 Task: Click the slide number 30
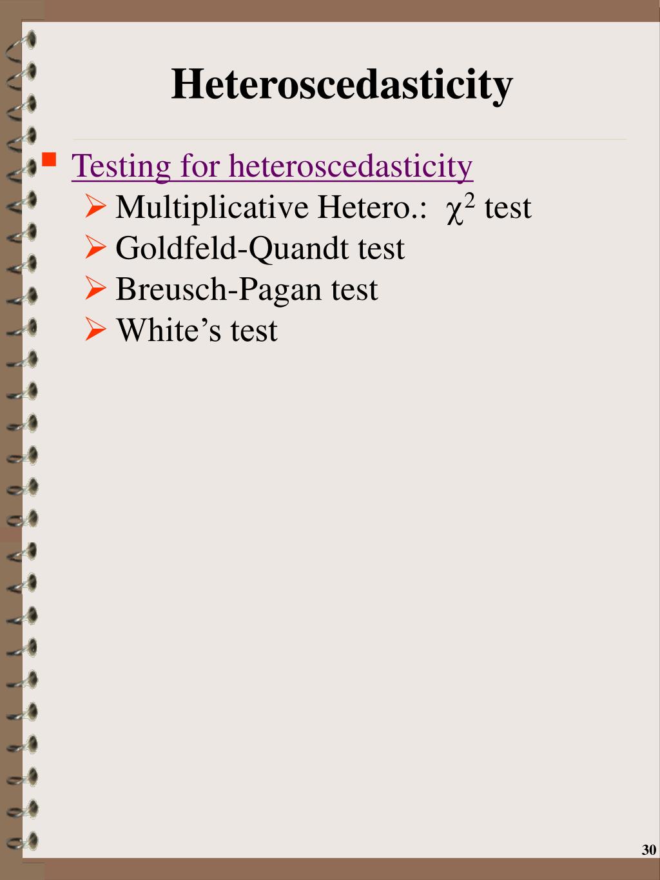649,850
